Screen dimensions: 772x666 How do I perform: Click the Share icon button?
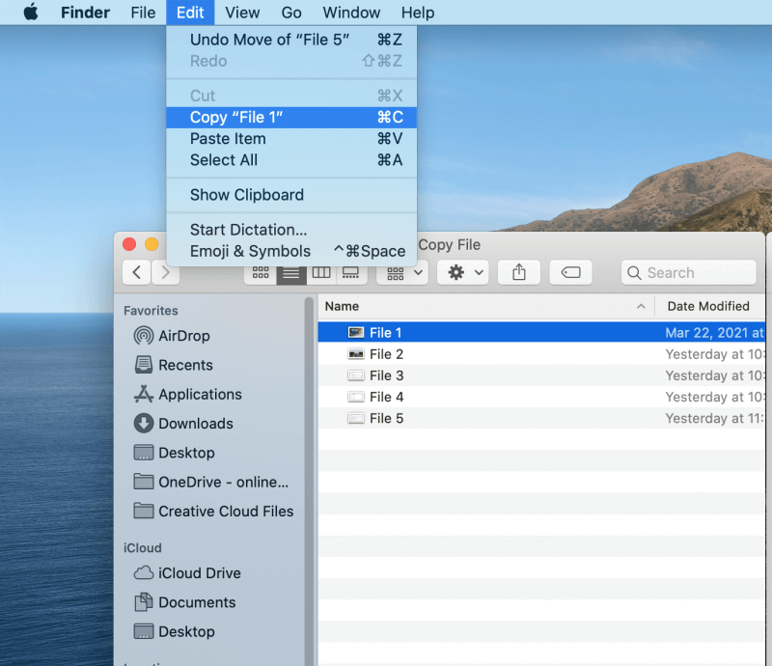click(518, 273)
